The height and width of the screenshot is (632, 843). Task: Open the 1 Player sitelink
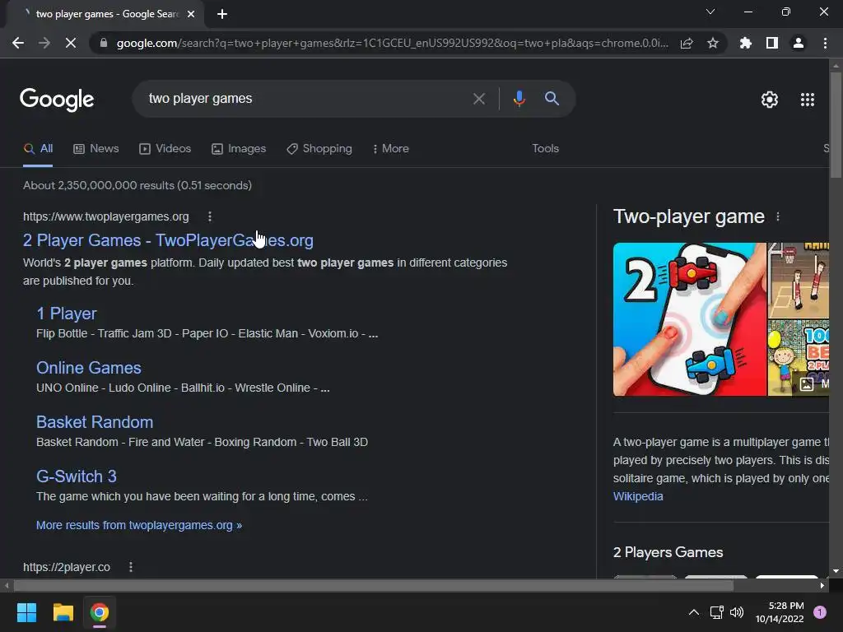tap(67, 314)
